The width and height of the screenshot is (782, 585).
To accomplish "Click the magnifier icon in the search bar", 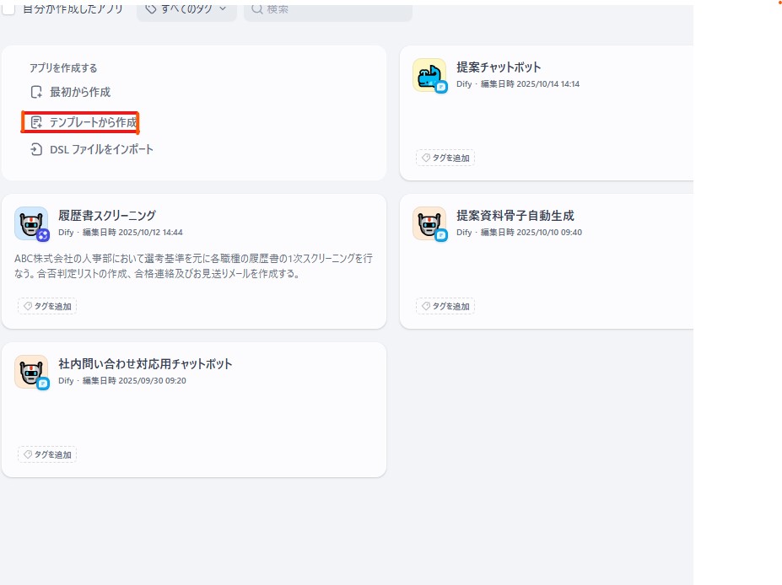I will click(258, 10).
